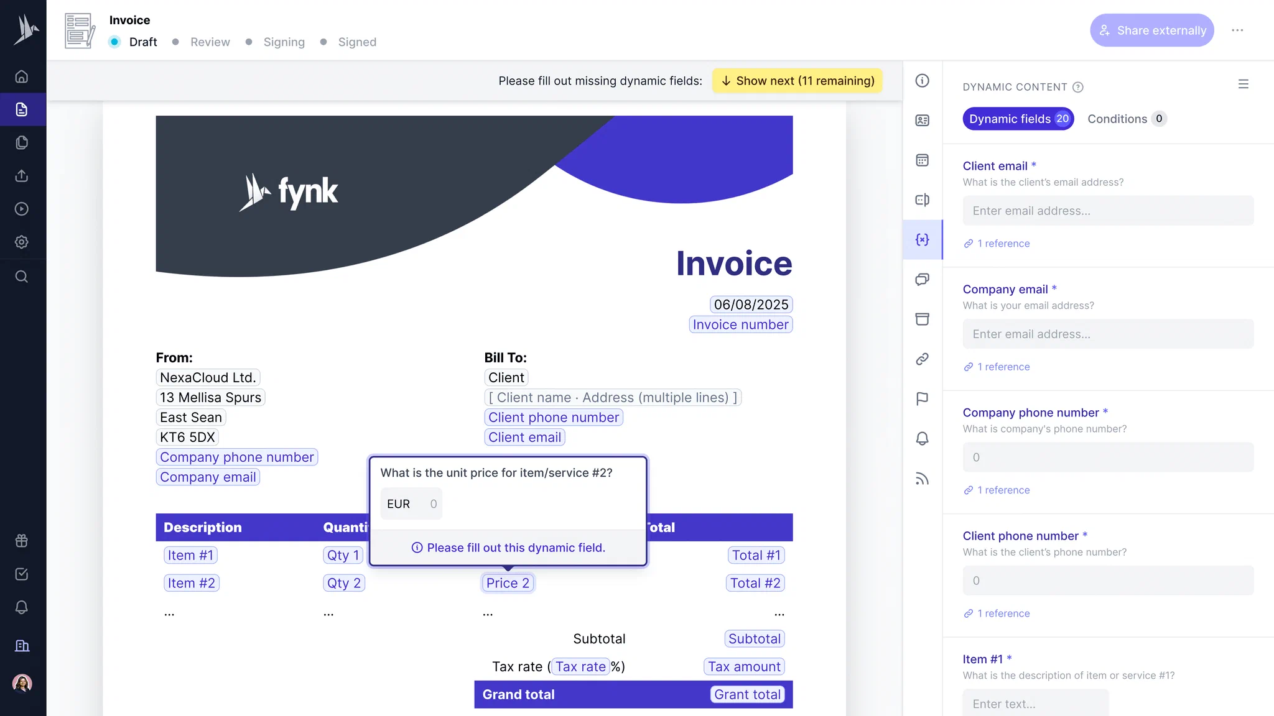The width and height of the screenshot is (1274, 716).
Task: Select the Grant total dynamic field
Action: (747, 694)
